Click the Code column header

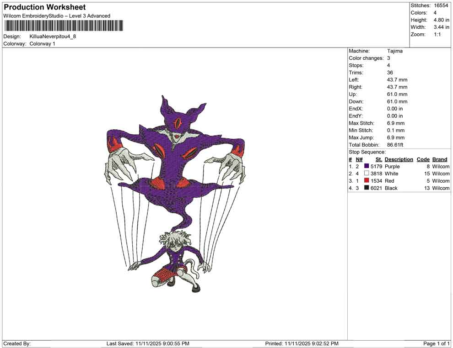click(423, 159)
